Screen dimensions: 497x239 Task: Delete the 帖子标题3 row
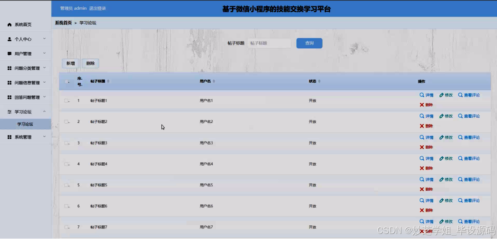click(x=426, y=147)
